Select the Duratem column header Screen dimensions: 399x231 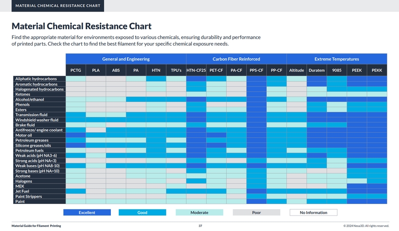point(317,70)
